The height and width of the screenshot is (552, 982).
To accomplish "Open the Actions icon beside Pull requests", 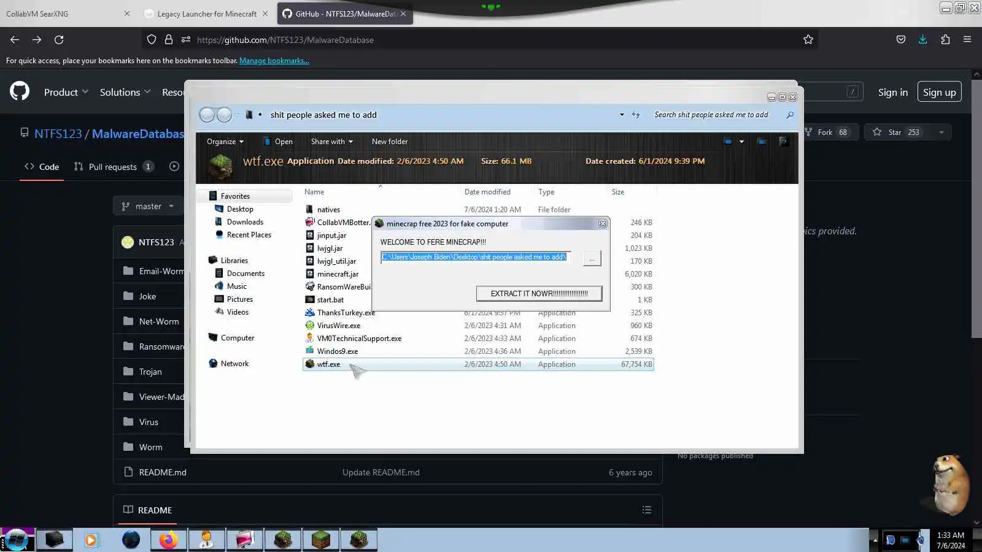I will 174,166.
